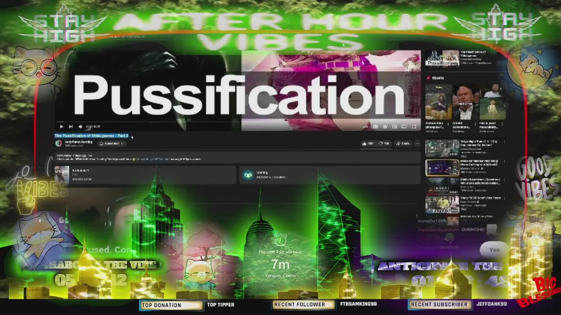Open the fourth sidebar video with yellow-shirted man
Screen dimensions: 561x315
tap(442, 205)
